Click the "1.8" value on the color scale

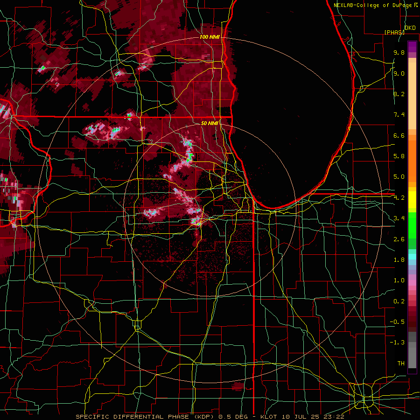point(399,260)
